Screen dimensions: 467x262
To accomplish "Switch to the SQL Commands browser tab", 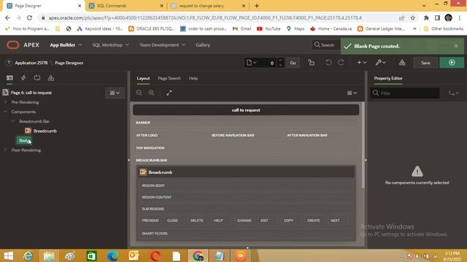I will [112, 6].
